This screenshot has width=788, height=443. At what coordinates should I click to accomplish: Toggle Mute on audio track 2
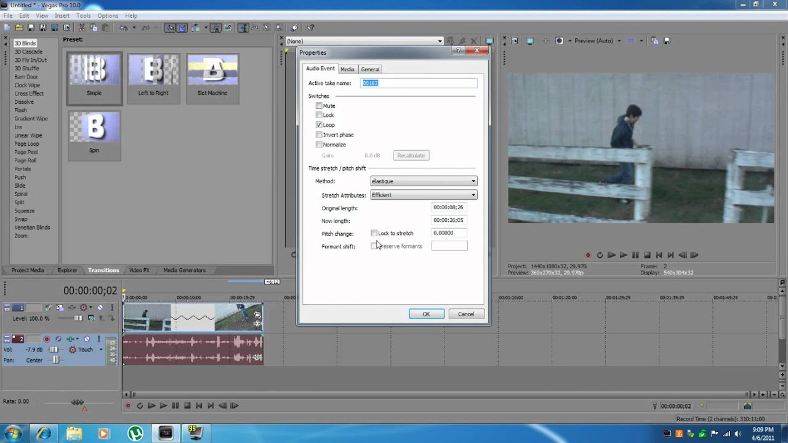point(87,339)
